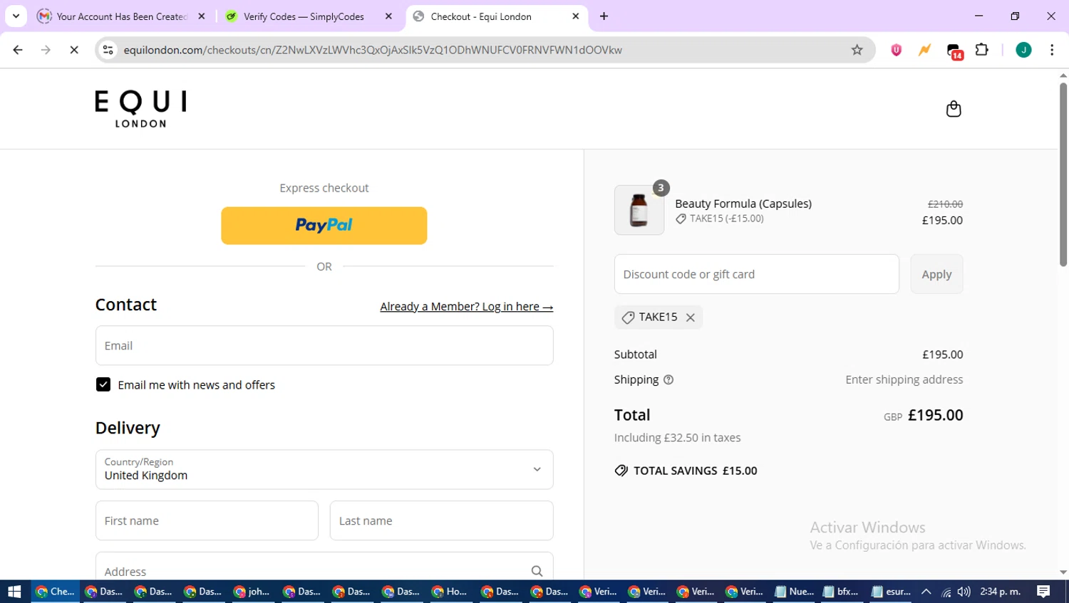Click the taskbar clock 2:34 p. m.

point(1001,592)
